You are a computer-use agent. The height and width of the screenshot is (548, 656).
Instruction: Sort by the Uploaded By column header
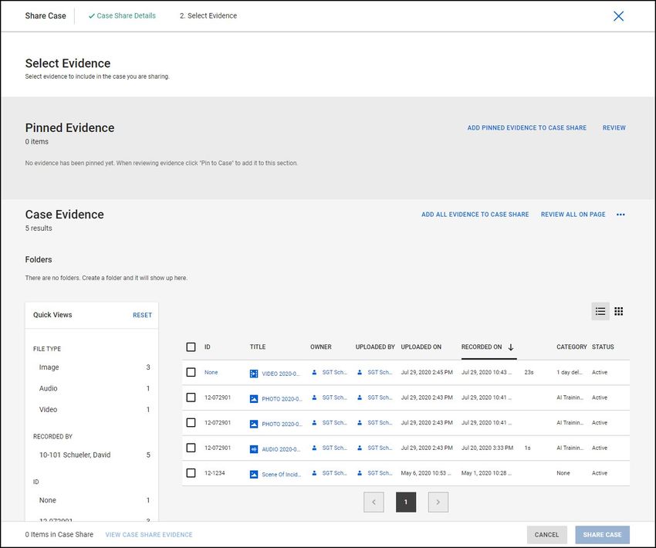(x=375, y=347)
